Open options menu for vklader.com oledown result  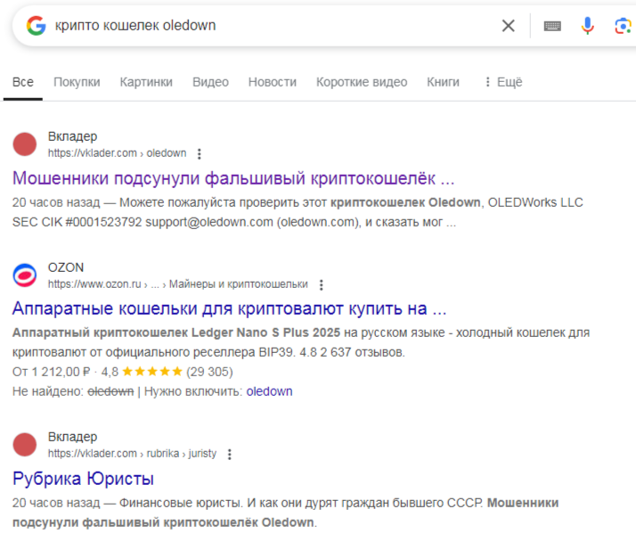pyautogui.click(x=200, y=154)
